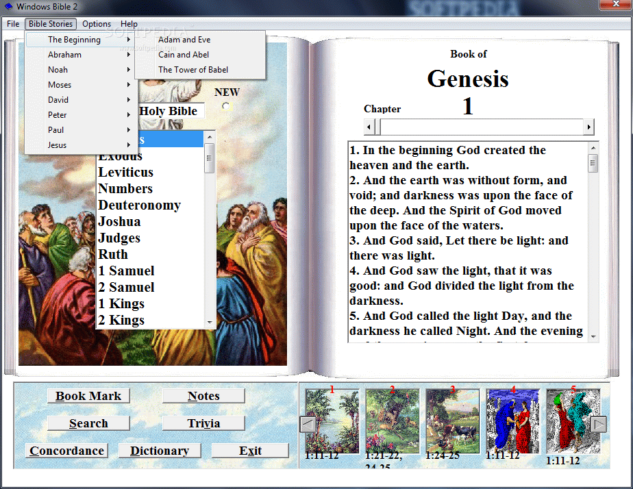Select 2 Samuel in book list

[x=150, y=287]
